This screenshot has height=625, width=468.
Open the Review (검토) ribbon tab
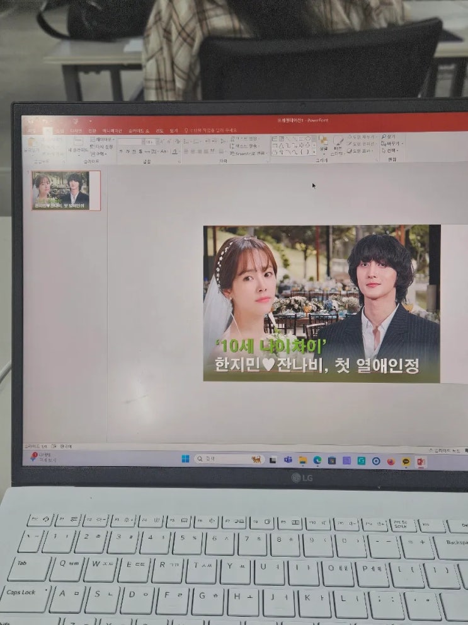pyautogui.click(x=159, y=131)
